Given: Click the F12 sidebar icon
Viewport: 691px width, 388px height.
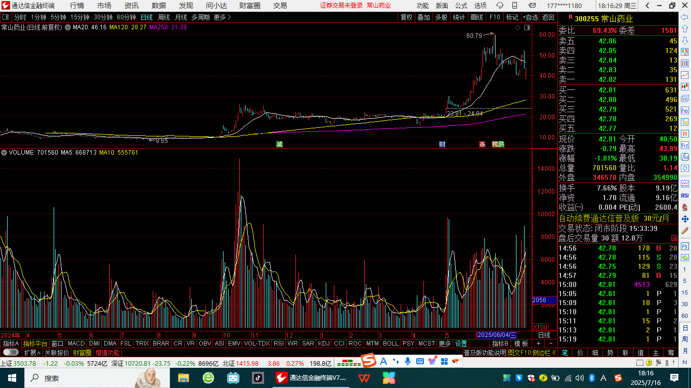Looking at the screenshot, I should [685, 145].
